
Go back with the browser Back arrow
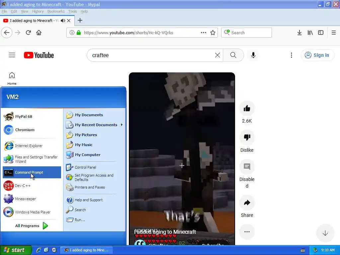tap(7, 33)
